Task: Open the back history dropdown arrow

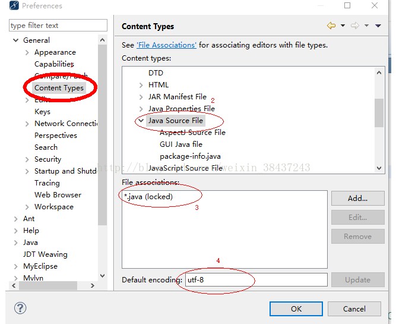Action: (x=343, y=26)
